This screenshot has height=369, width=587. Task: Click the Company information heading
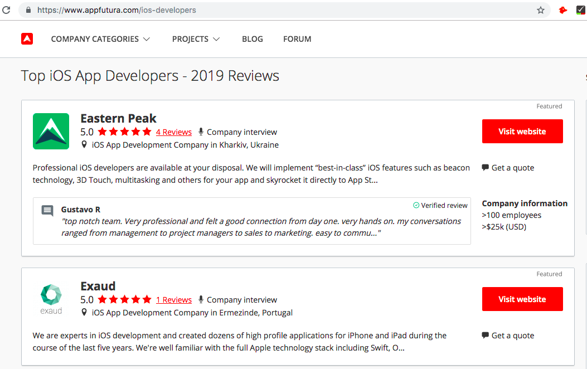click(525, 203)
